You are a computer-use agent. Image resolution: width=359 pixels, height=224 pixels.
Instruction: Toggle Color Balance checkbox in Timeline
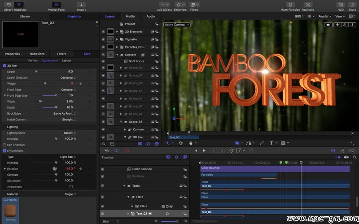point(102,169)
